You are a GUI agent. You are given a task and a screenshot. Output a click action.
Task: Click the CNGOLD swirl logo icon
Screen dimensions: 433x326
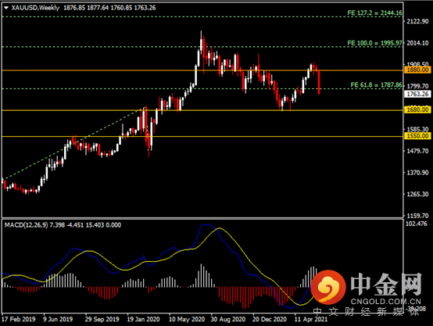[328, 286]
